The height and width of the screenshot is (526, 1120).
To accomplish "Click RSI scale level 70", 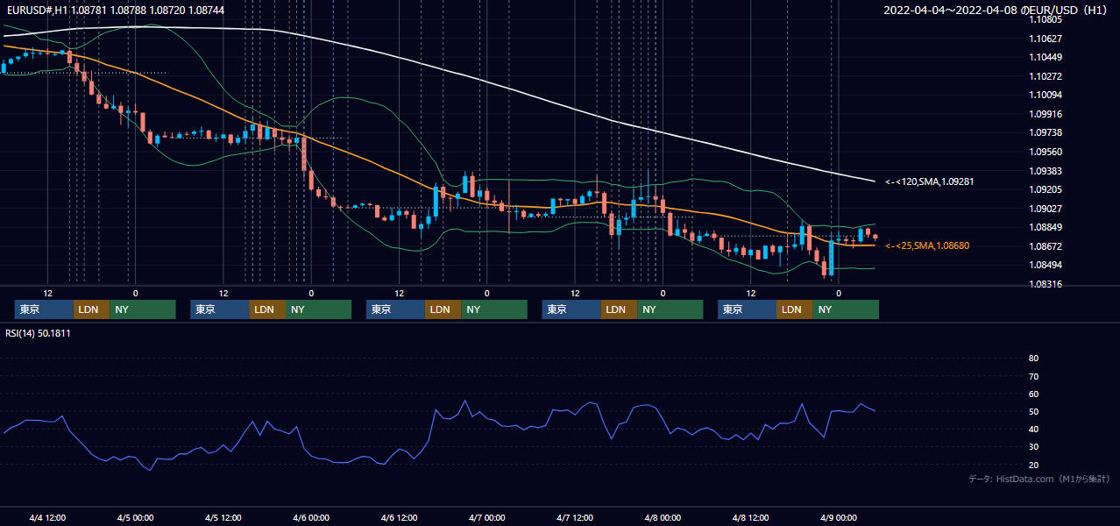I will pos(1033,376).
